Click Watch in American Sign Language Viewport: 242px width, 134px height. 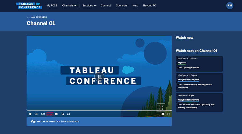[x=58, y=122]
